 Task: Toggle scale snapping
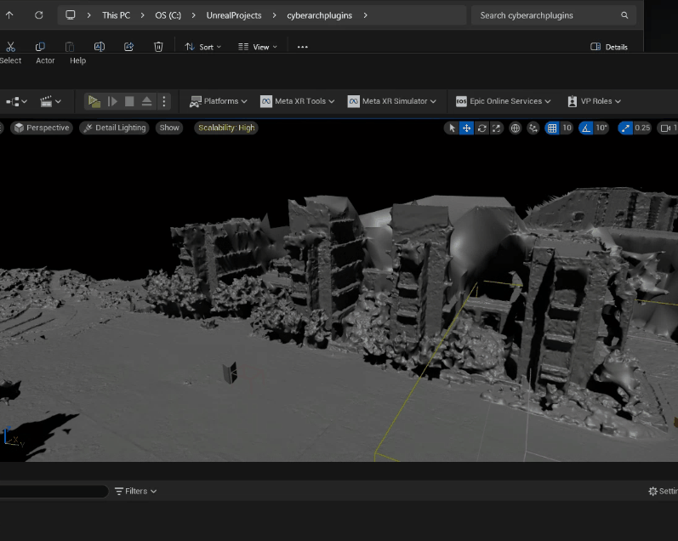626,128
